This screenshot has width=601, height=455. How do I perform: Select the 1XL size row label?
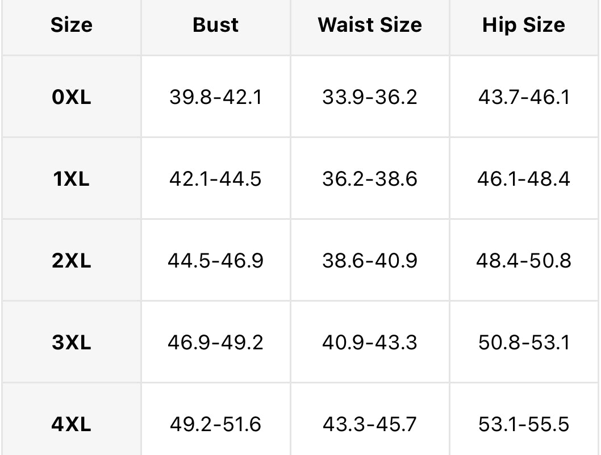coord(72,179)
